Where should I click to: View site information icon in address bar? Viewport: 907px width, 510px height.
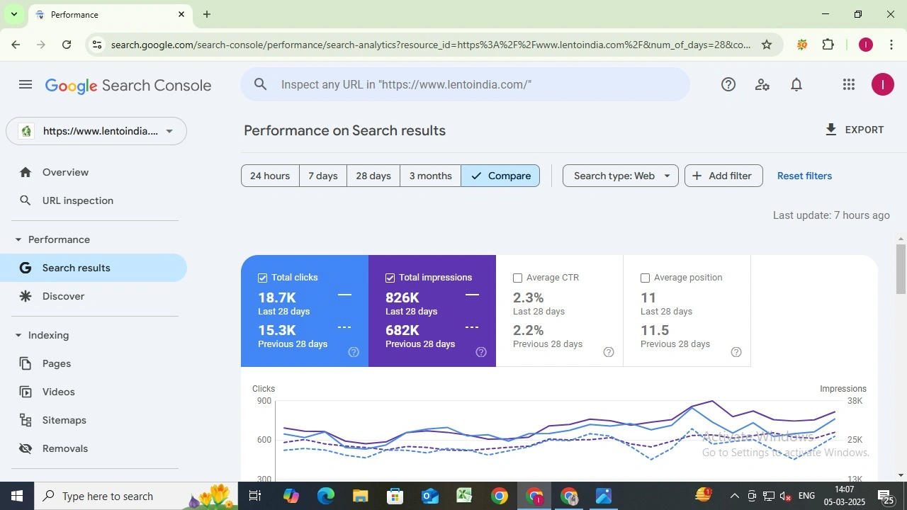(x=97, y=45)
